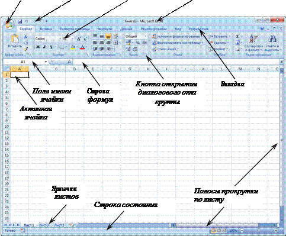The width and height of the screenshot is (286, 236).
Task: Copy selection using the copy icon
Action: (x=25, y=43)
